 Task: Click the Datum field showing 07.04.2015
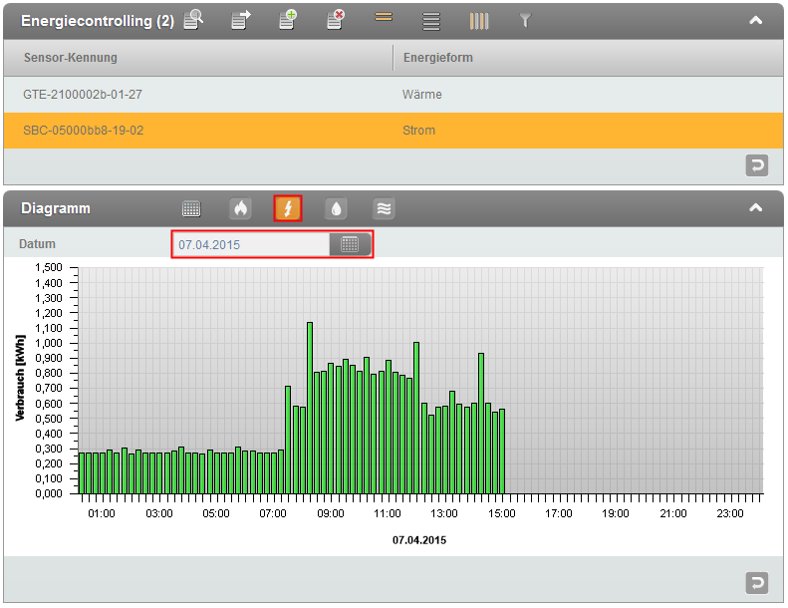(251, 244)
